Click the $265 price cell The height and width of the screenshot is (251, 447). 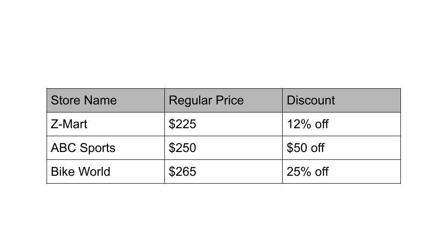(x=223, y=172)
